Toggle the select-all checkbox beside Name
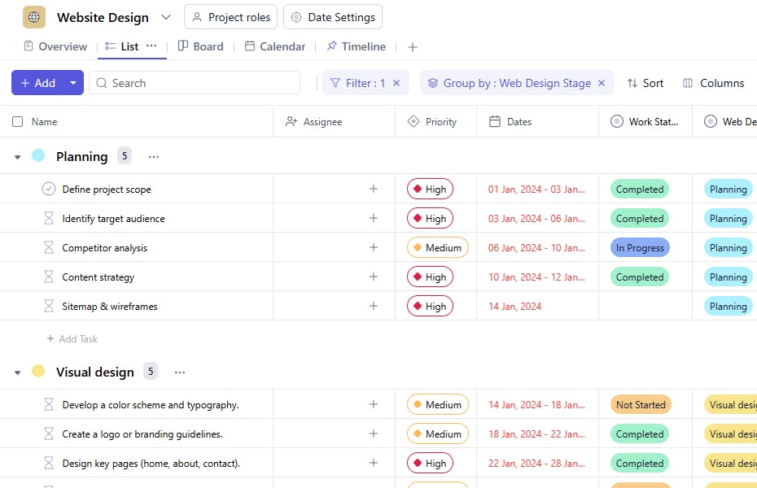The width and height of the screenshot is (757, 488). [x=18, y=122]
